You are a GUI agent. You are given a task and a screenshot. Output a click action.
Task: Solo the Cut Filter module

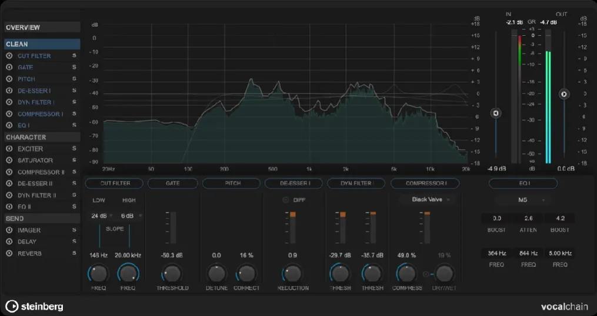pyautogui.click(x=74, y=56)
